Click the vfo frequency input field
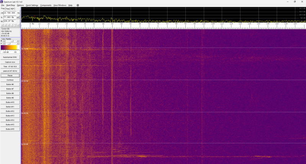The width and height of the screenshot is (306, 164). (10, 13)
